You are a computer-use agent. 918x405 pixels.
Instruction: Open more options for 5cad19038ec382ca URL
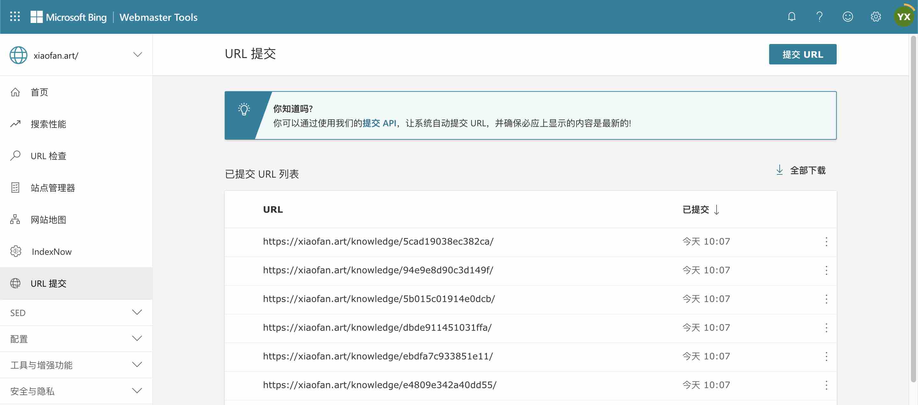tap(826, 242)
